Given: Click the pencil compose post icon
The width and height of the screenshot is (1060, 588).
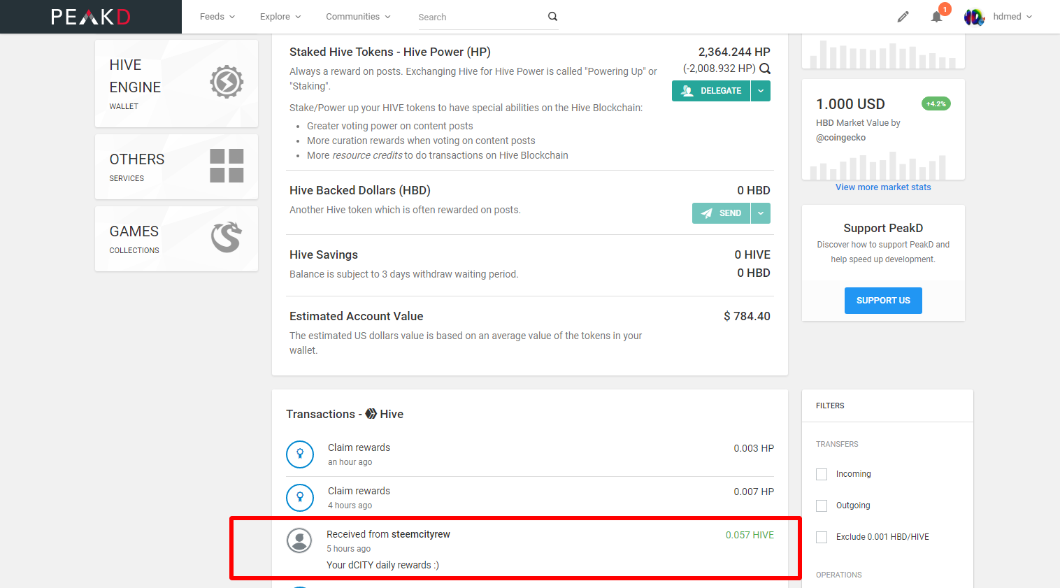Looking at the screenshot, I should [903, 17].
